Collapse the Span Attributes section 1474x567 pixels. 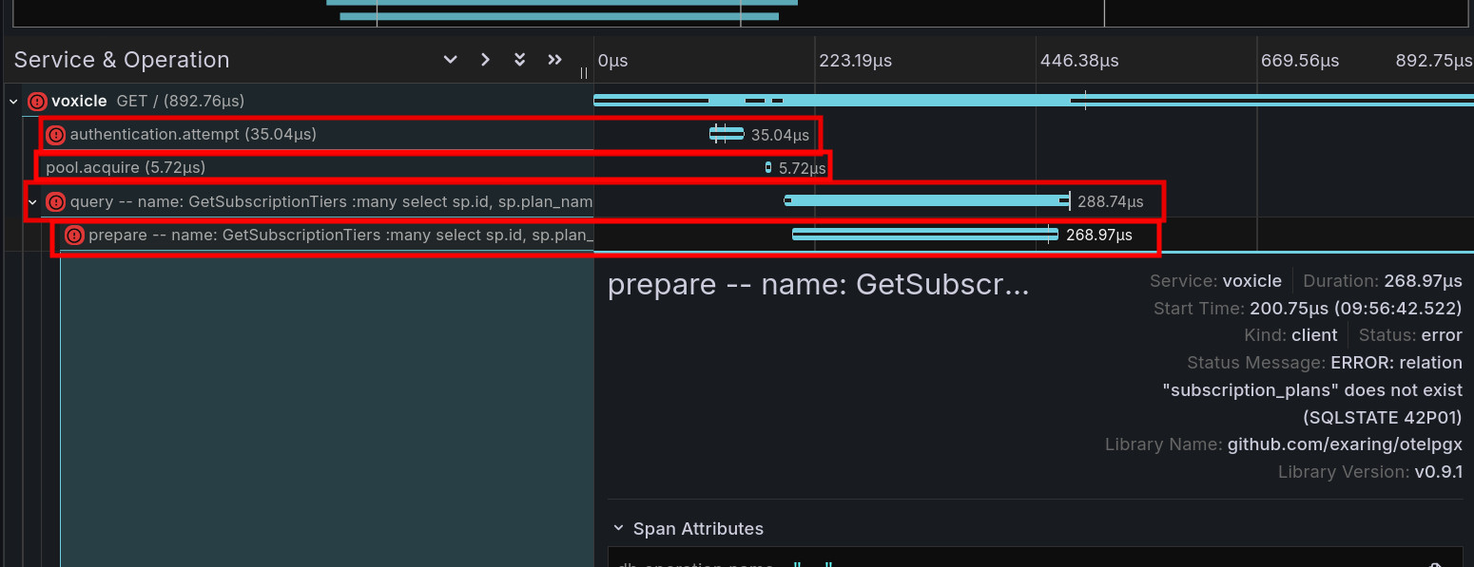pos(619,529)
